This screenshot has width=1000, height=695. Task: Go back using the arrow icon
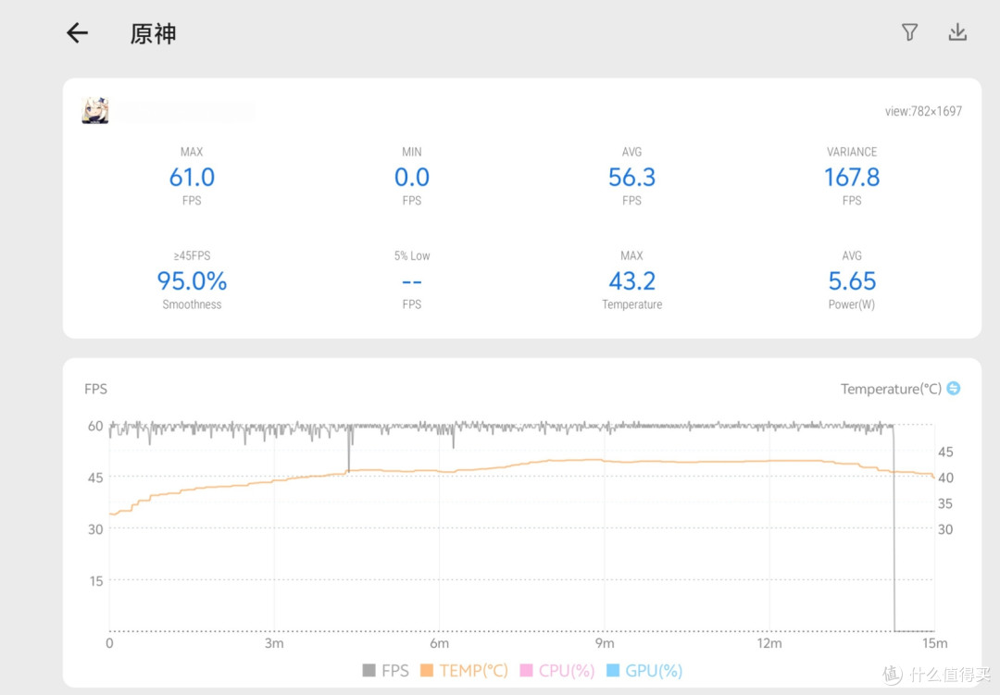[77, 33]
